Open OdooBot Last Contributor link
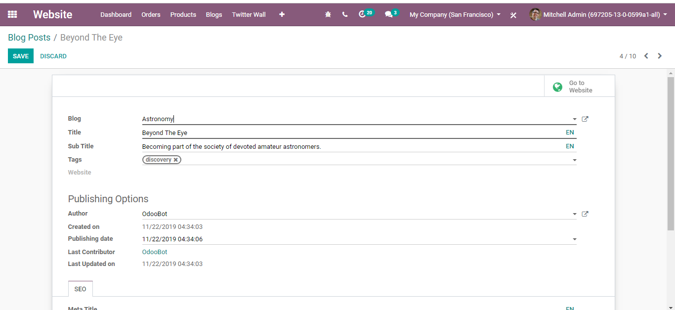The image size is (675, 310). pyautogui.click(x=155, y=252)
